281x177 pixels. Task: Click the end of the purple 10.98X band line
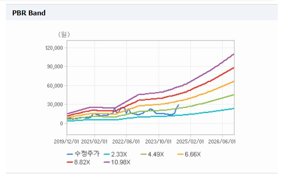234,54
